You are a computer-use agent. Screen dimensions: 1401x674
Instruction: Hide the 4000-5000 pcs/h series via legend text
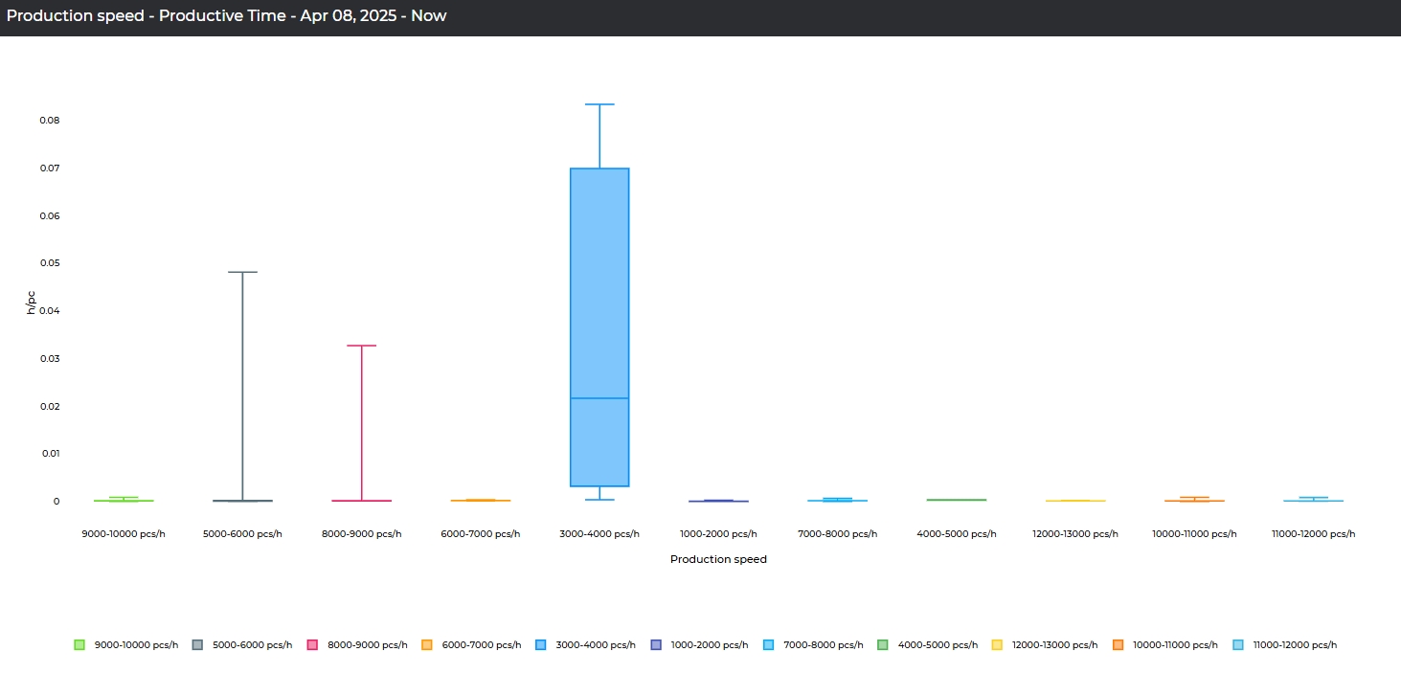tap(938, 645)
